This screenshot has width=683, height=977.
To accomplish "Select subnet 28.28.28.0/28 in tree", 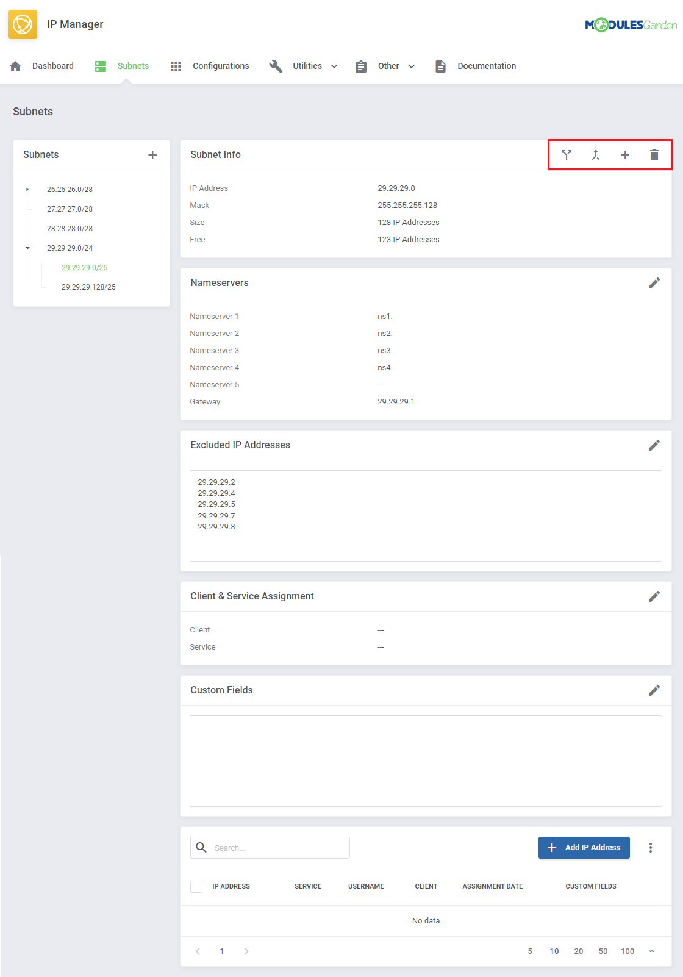I will coord(70,229).
